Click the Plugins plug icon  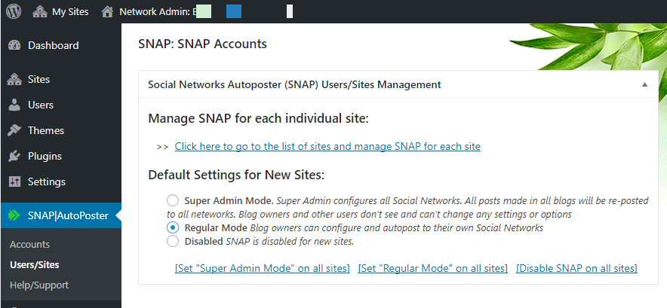tap(14, 156)
